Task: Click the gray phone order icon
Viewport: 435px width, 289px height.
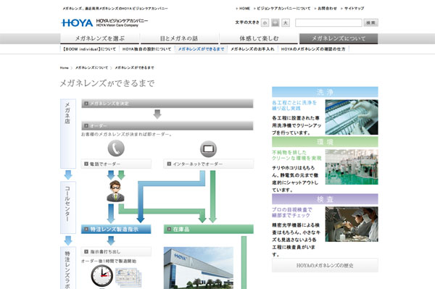Action: (x=116, y=148)
